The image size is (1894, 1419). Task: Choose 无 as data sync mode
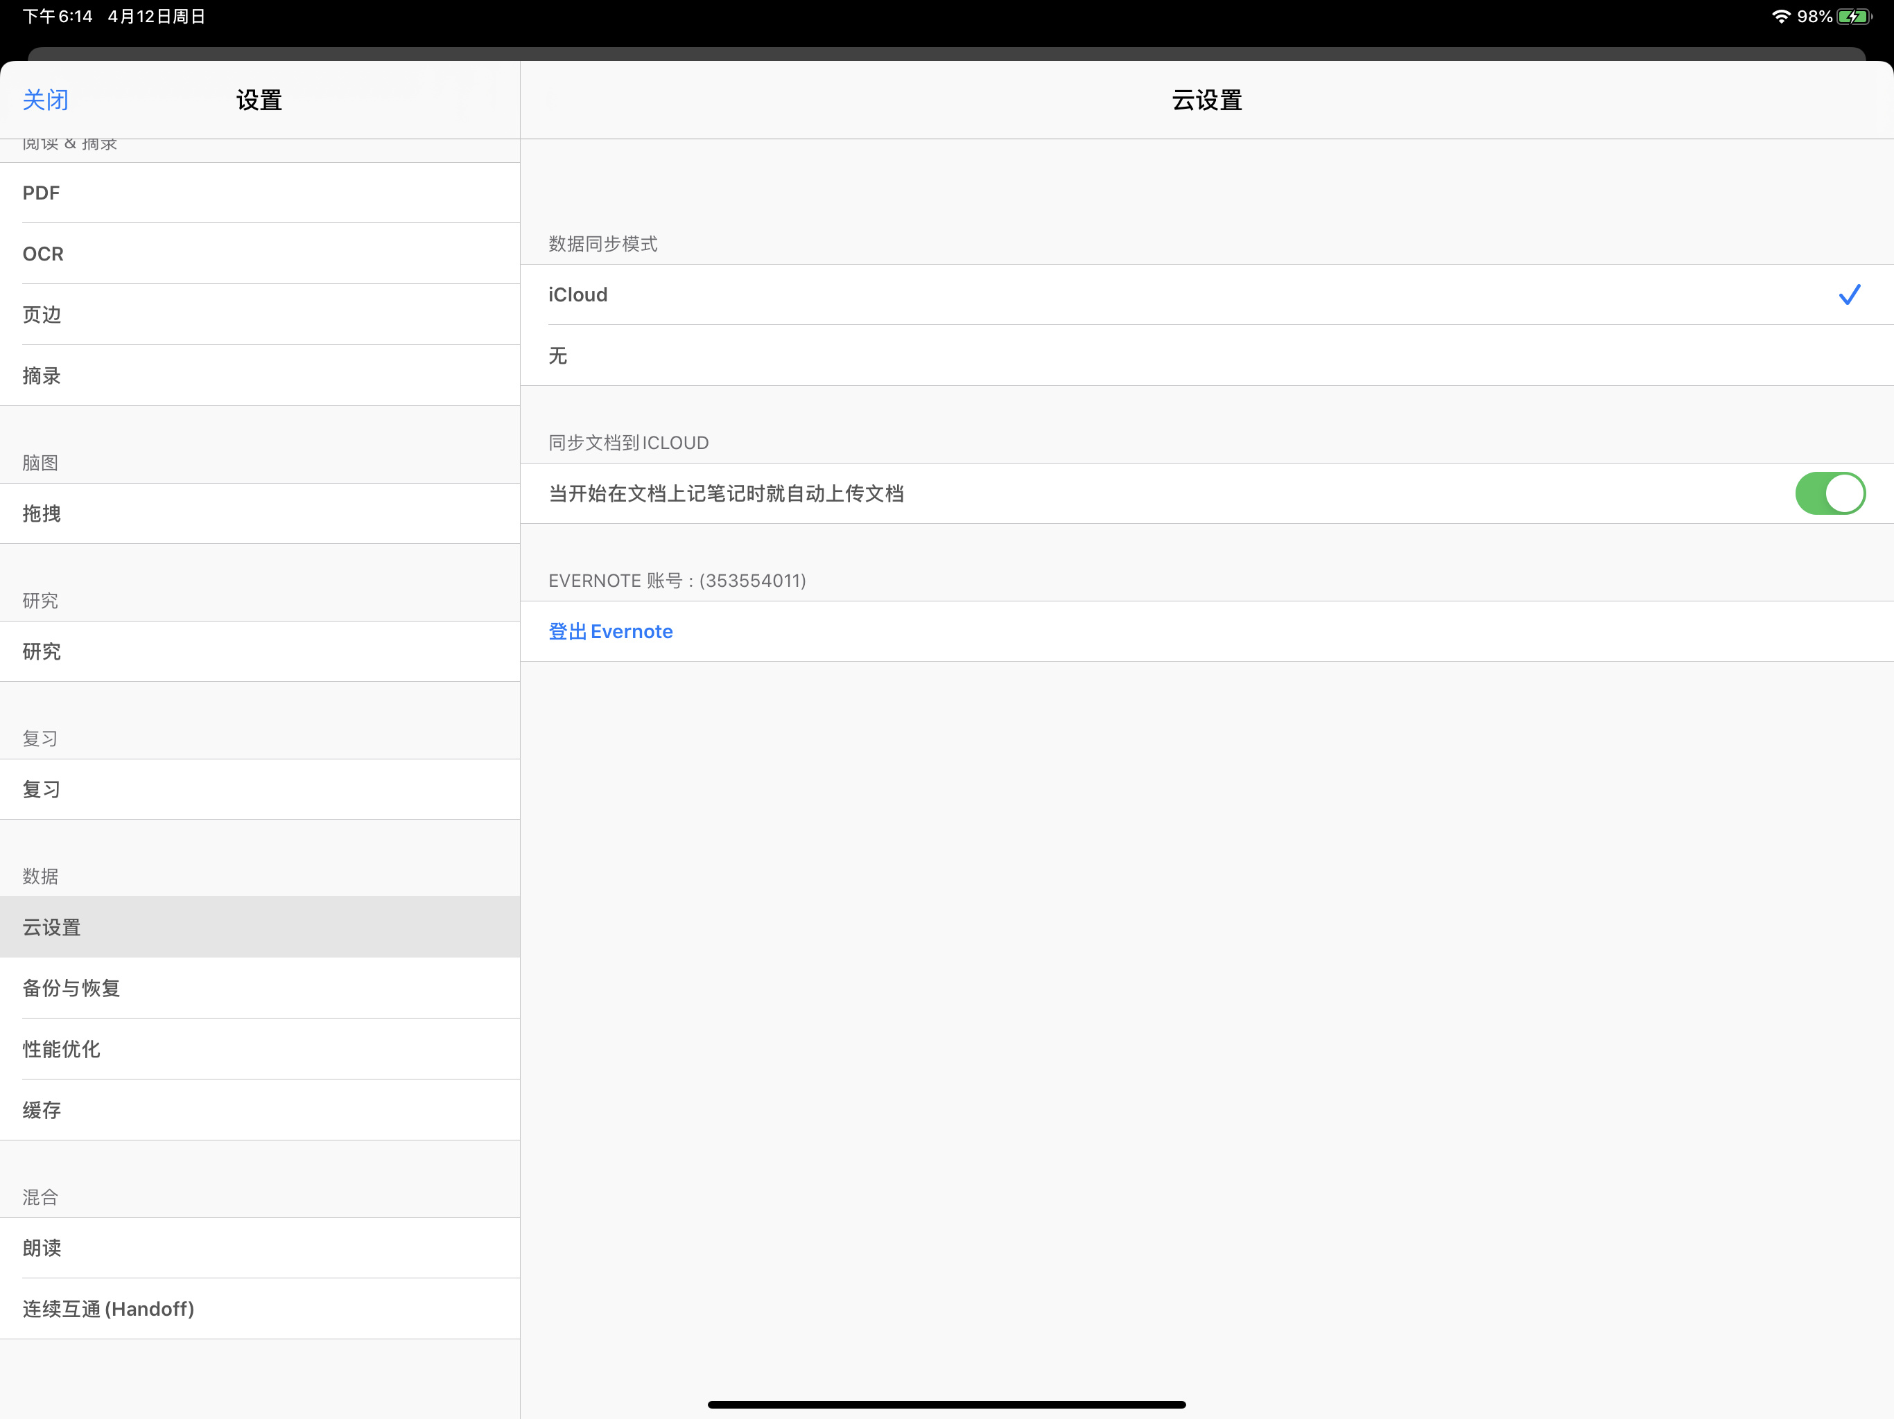click(1207, 355)
